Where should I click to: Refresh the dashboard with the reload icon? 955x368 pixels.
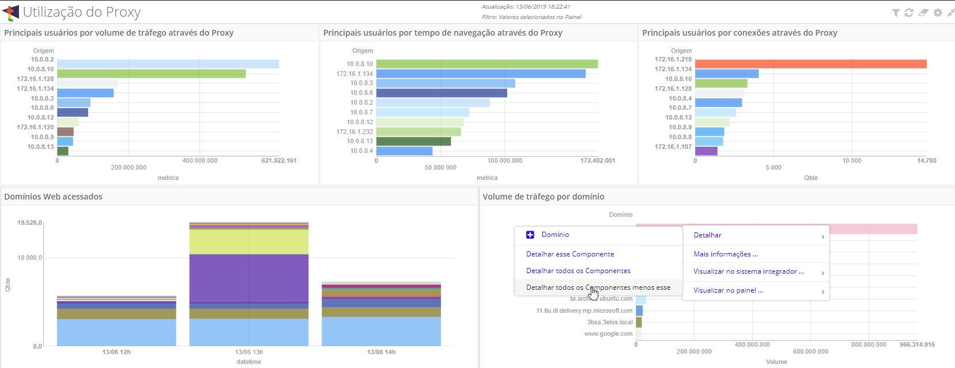pos(909,13)
